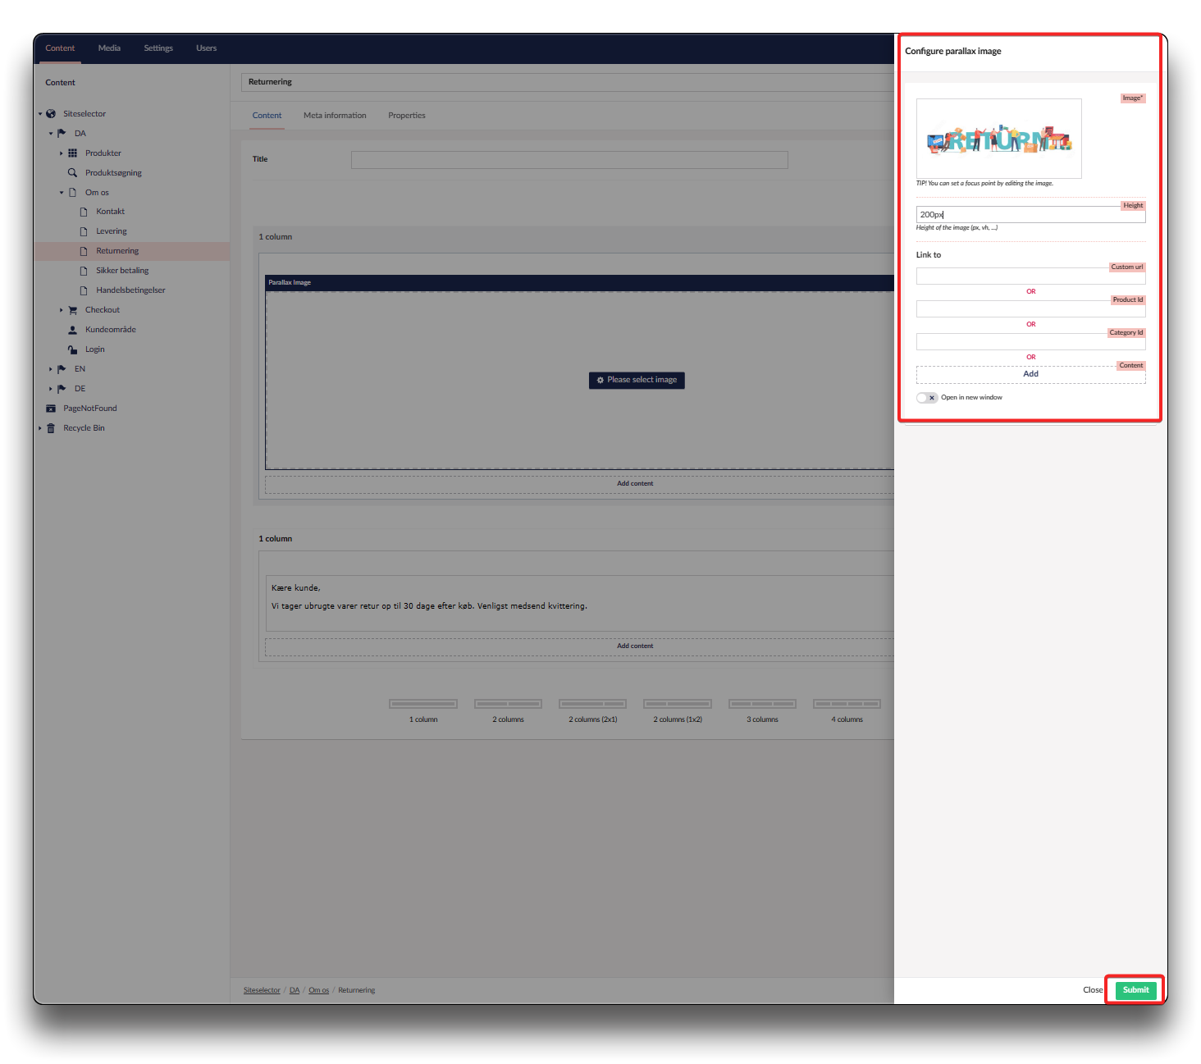
Task: Open the Media section
Action: (x=109, y=48)
